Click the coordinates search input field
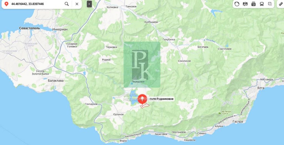Screen dimensions: 284x145 (x=36, y=4)
